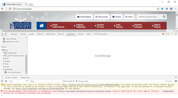
Task: Switch to the Sources tab
Action: click(31, 34)
